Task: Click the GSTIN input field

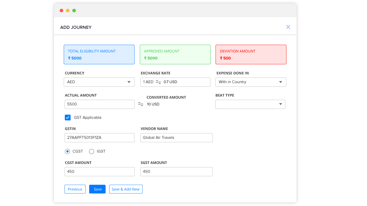Action: (99, 138)
